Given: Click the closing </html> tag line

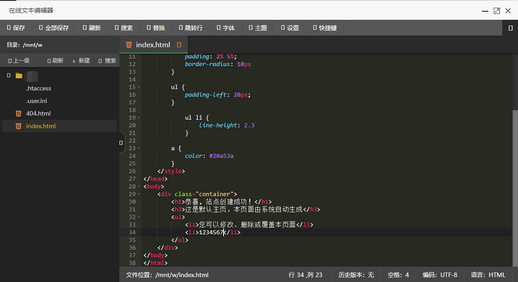Looking at the screenshot, I should pyautogui.click(x=156, y=263).
